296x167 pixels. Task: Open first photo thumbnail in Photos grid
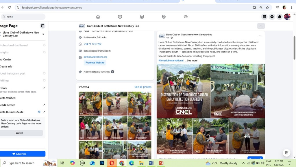(90, 104)
